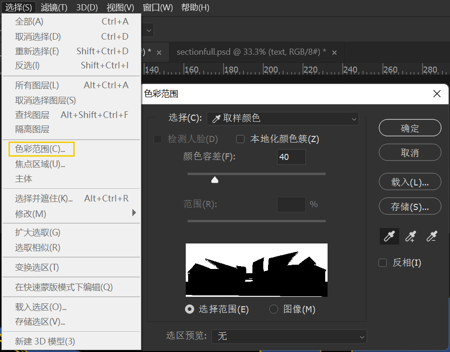Click the 载入(L) button
The height and width of the screenshot is (352, 450).
410,182
